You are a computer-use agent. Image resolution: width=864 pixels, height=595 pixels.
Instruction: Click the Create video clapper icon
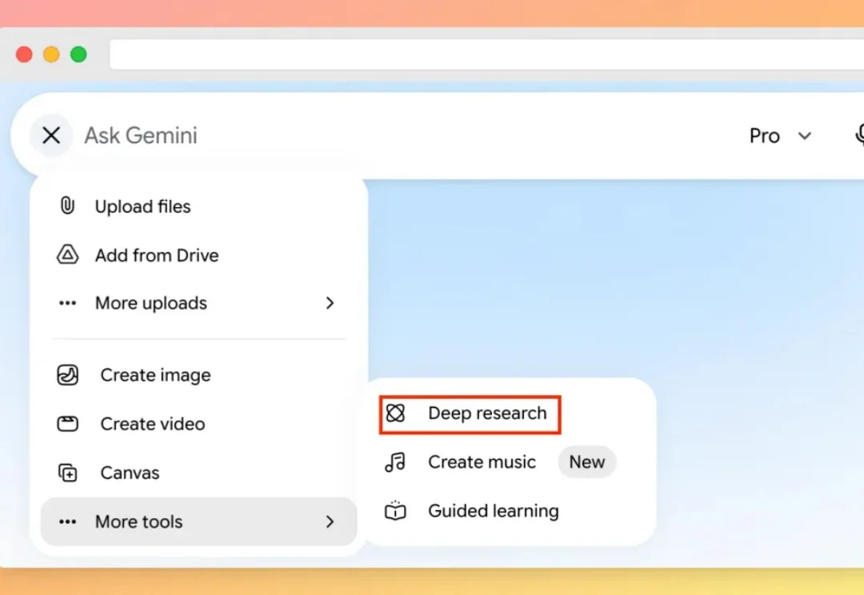[x=68, y=424]
